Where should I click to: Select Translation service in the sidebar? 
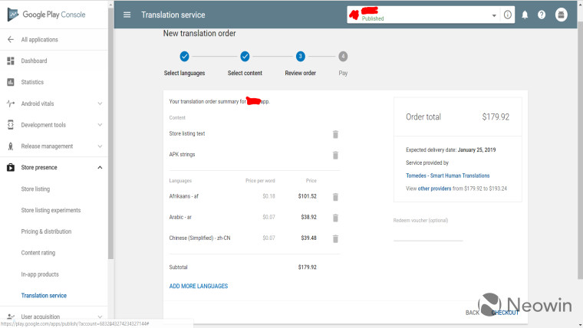click(44, 296)
